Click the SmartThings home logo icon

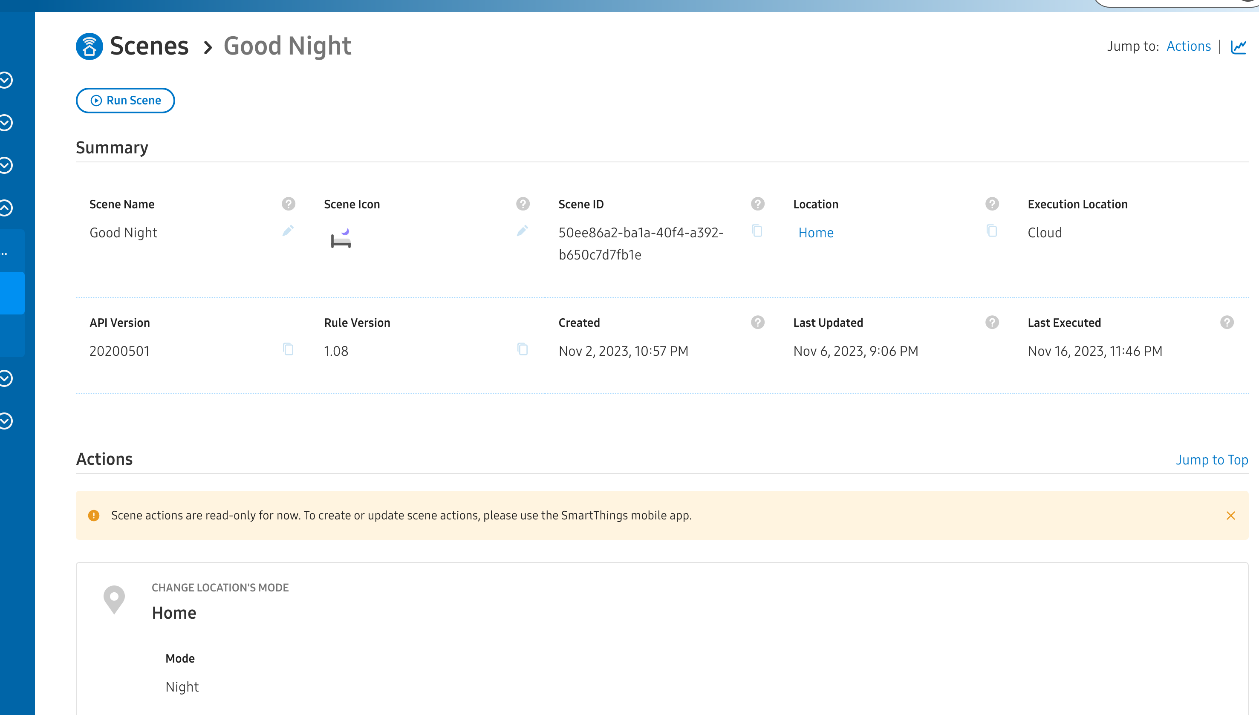90,46
